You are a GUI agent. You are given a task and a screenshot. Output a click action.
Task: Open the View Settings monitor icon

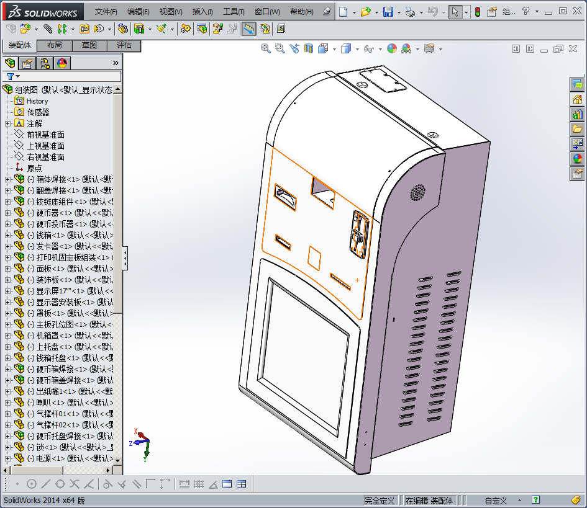pyautogui.click(x=429, y=48)
